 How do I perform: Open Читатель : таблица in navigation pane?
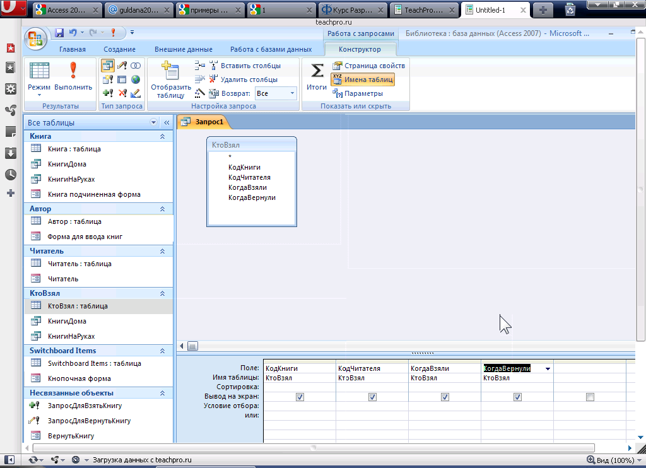[x=79, y=264]
